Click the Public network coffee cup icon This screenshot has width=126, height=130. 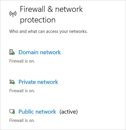[x=12, y=112]
